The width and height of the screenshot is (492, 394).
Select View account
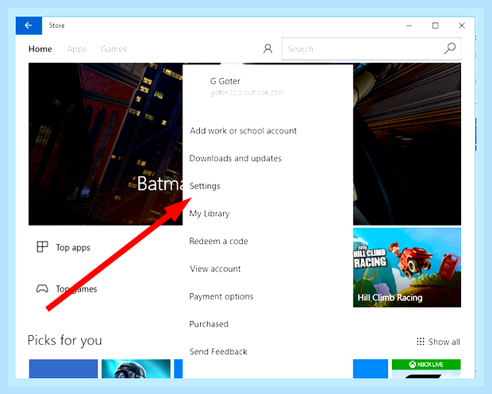point(215,269)
